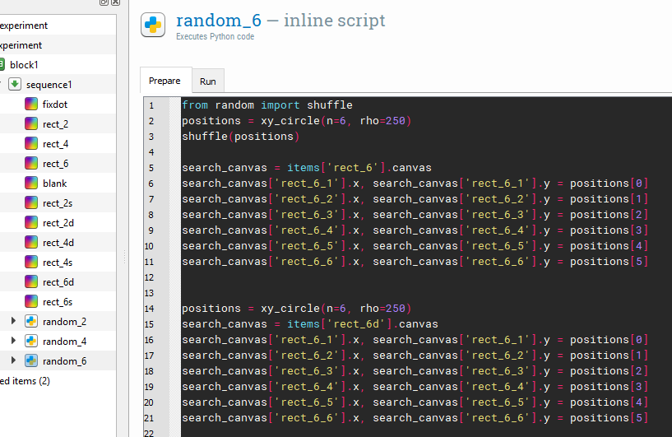The image size is (672, 437).
Task: Select the random_6 item label
Action: (x=64, y=361)
